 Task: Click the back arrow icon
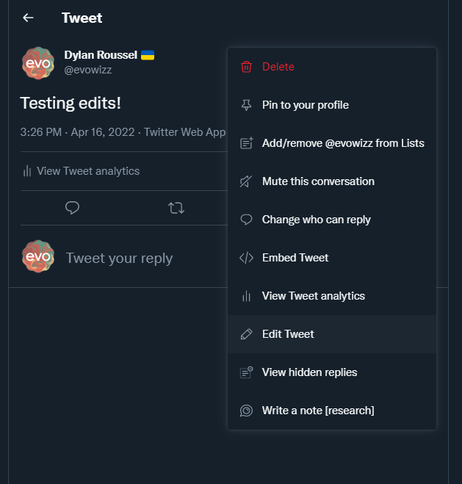pyautogui.click(x=28, y=18)
